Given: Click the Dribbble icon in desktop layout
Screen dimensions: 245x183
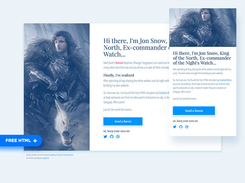Looking at the screenshot, I should coord(118,137).
